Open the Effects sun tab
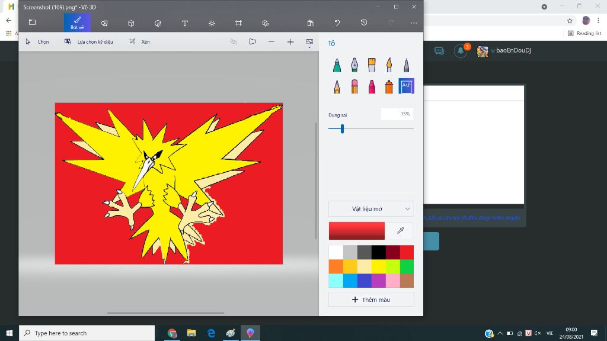 [x=212, y=23]
